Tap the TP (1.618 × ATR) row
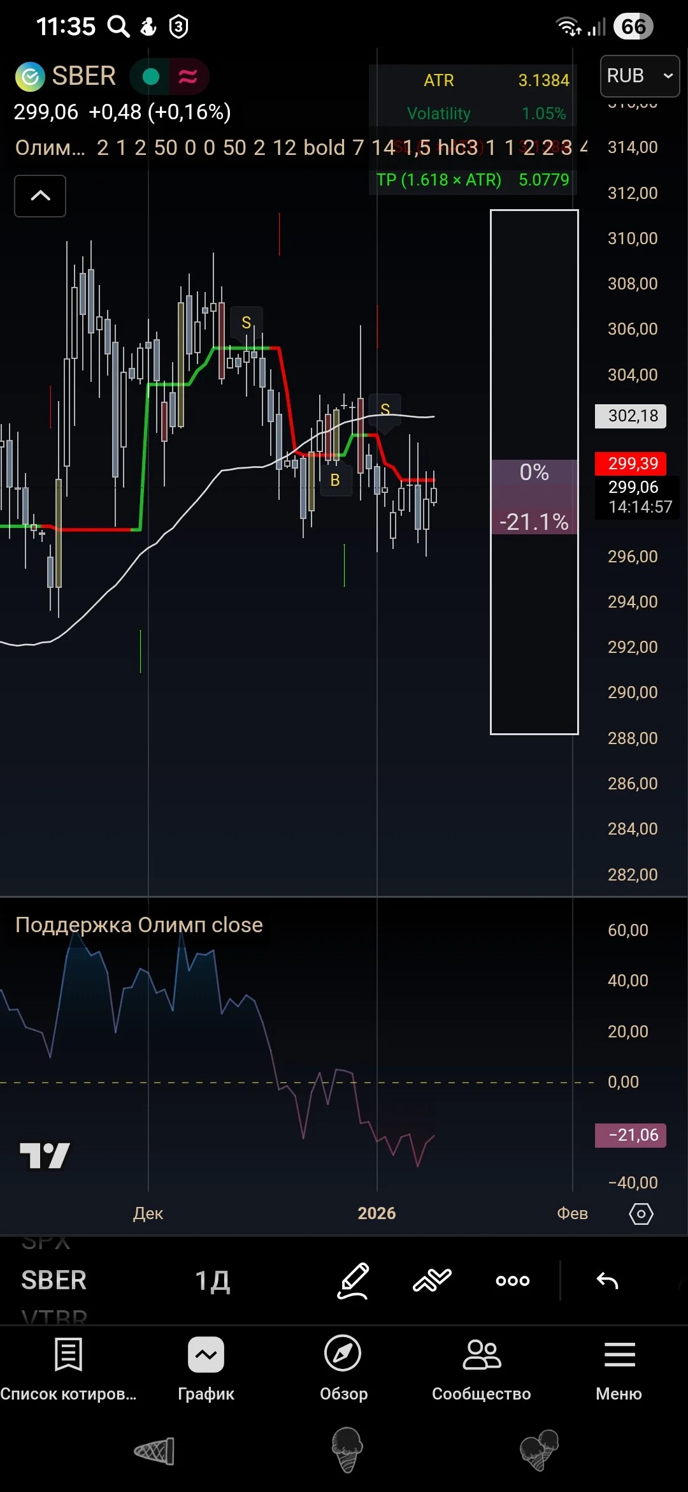Screen dimensions: 688x1492 click(x=472, y=180)
